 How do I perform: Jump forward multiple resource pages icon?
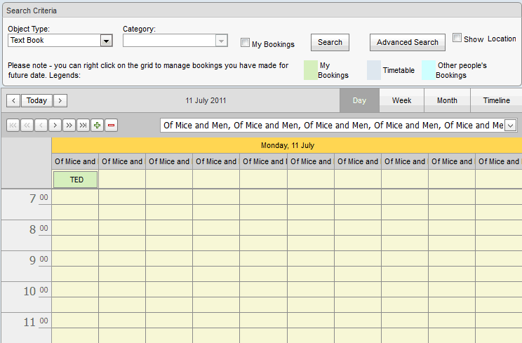coord(69,126)
